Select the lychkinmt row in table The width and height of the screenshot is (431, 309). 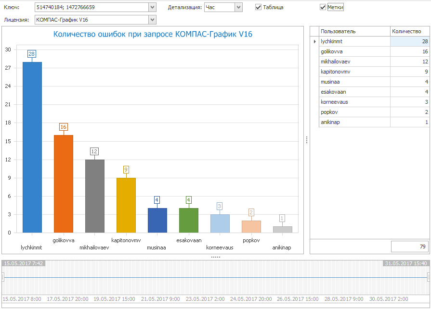point(354,42)
